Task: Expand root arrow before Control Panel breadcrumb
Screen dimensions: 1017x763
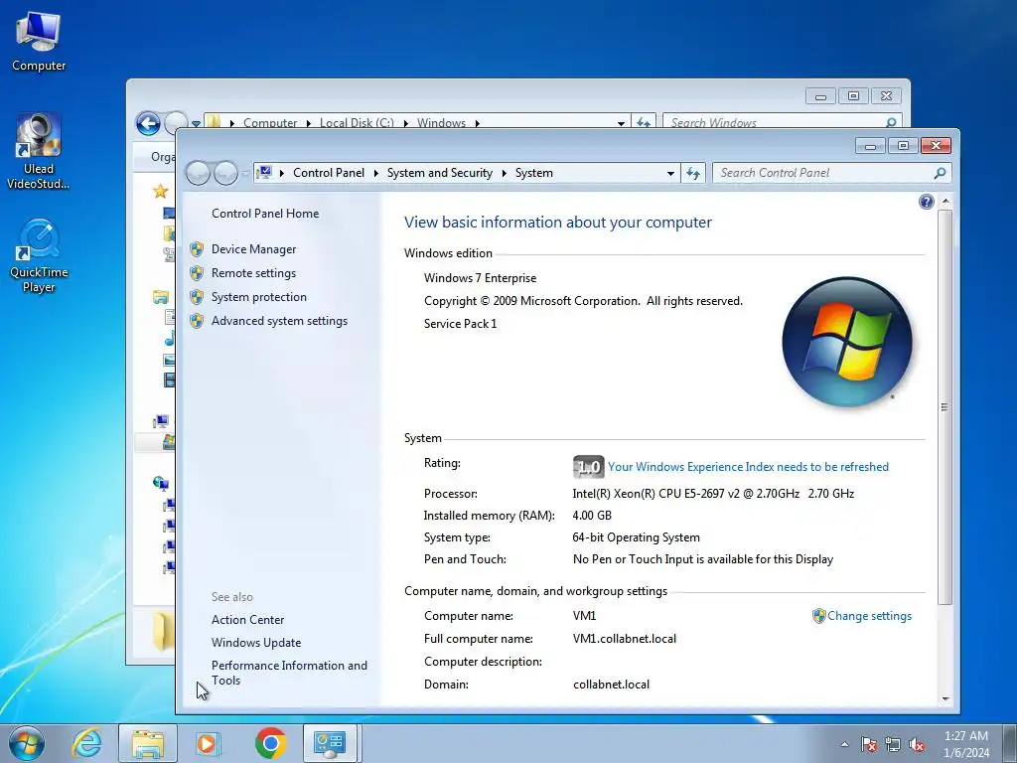Action: [x=281, y=173]
